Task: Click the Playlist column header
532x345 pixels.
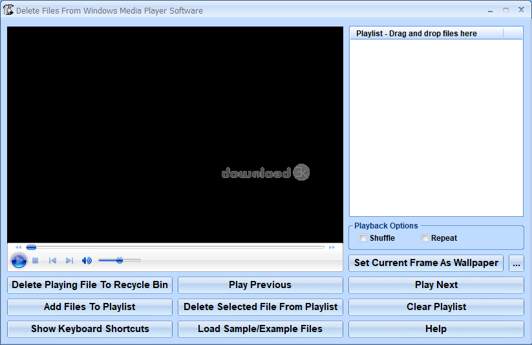Action: (x=427, y=33)
